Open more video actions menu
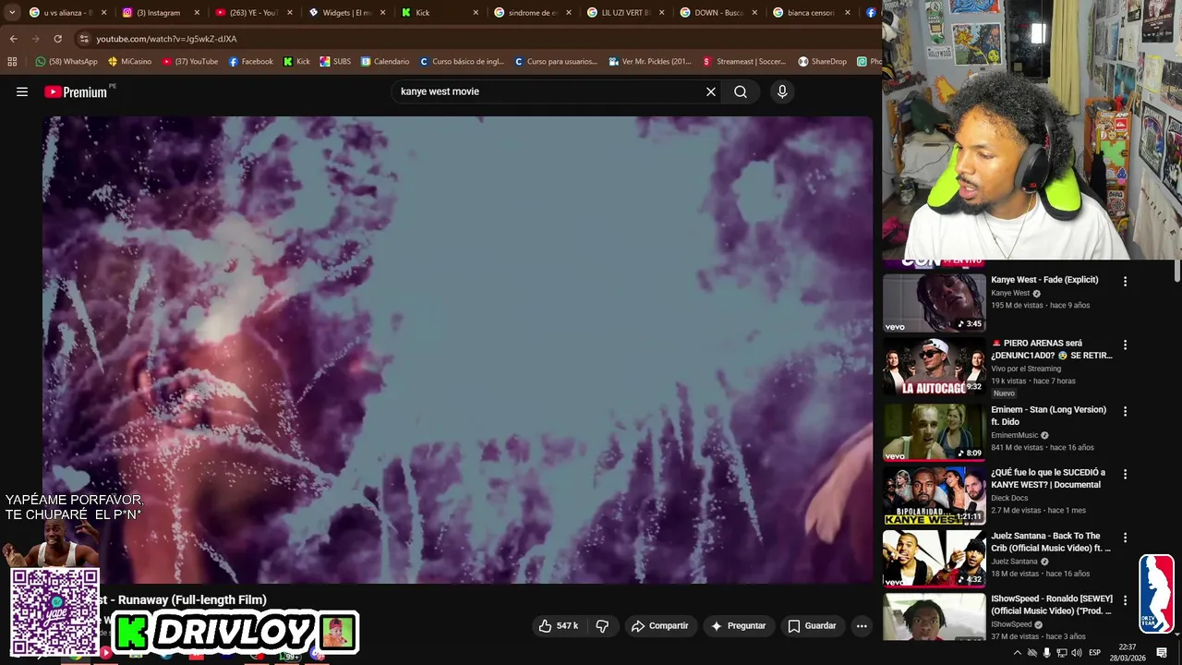Screen dimensions: 1182x665 (x=862, y=625)
